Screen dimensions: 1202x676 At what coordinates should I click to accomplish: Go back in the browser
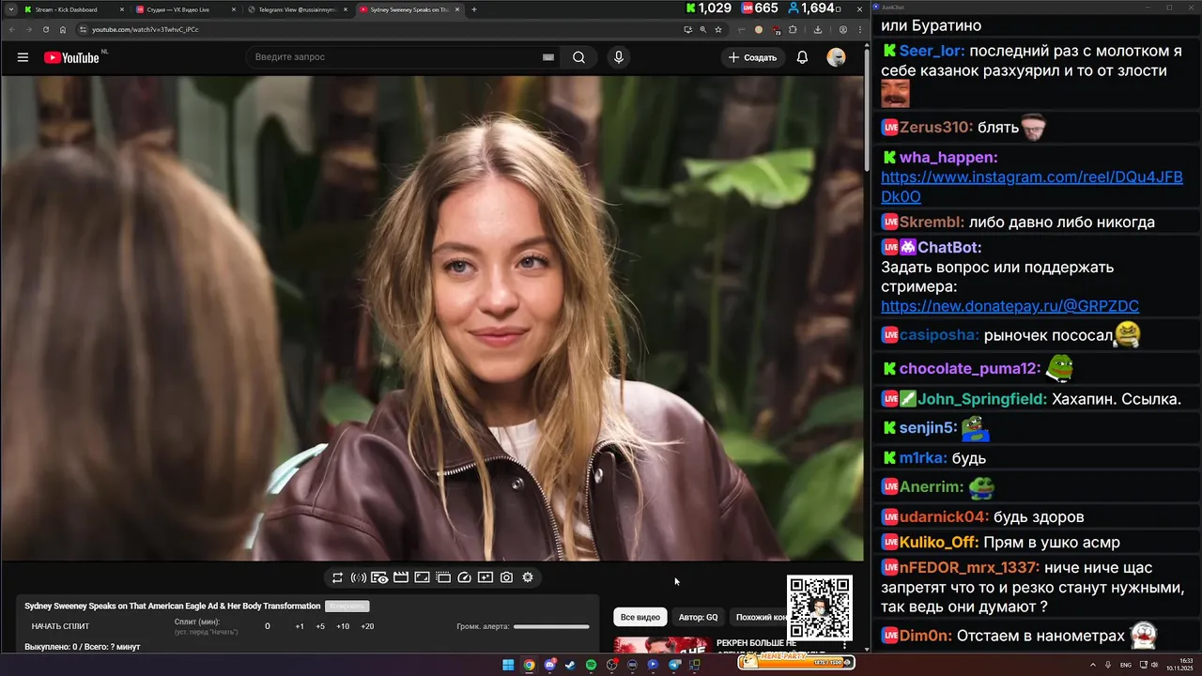[x=11, y=29]
